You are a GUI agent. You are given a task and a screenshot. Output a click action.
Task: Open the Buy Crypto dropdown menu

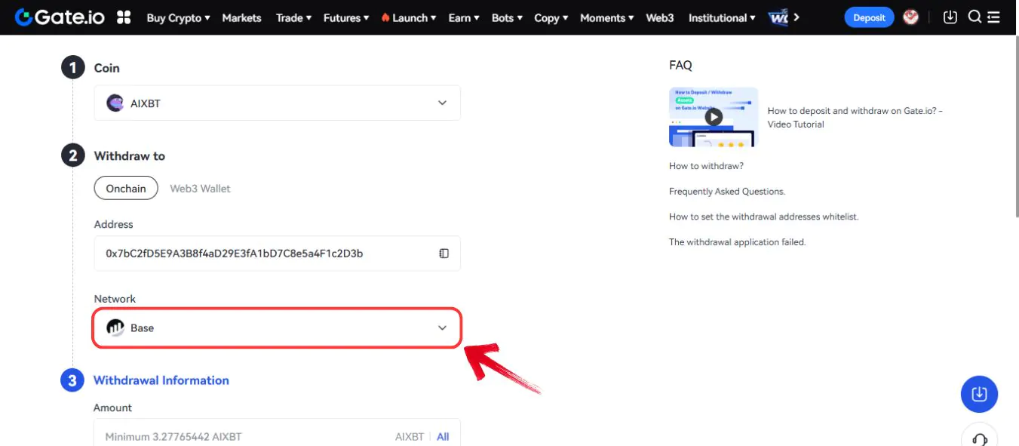coord(179,18)
